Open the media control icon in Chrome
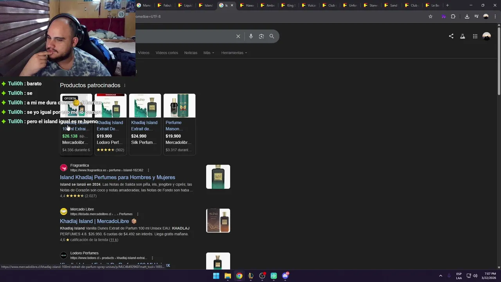Image resolution: width=501 pixels, height=282 pixels. pyautogui.click(x=476, y=16)
